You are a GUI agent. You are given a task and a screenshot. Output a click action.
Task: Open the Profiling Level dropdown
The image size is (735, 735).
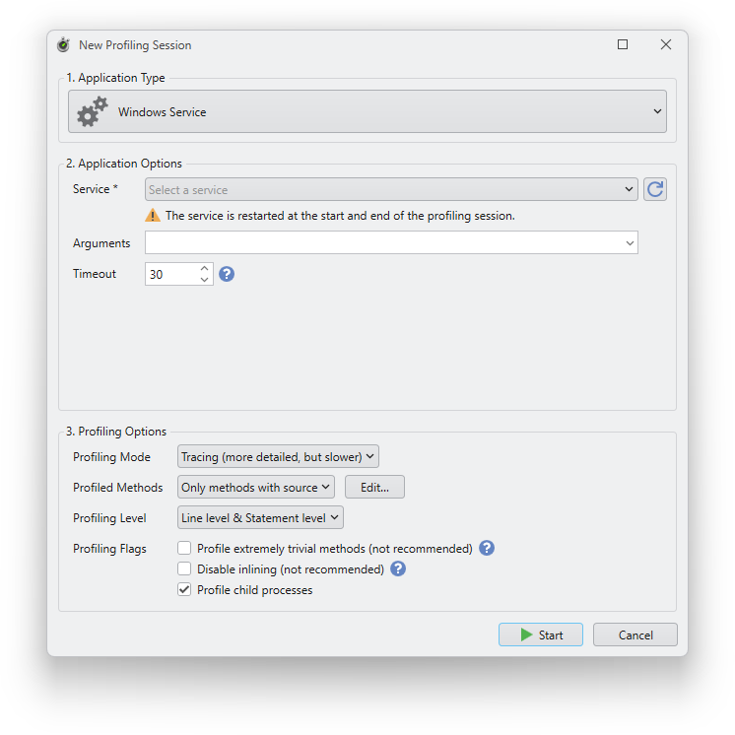pos(260,517)
